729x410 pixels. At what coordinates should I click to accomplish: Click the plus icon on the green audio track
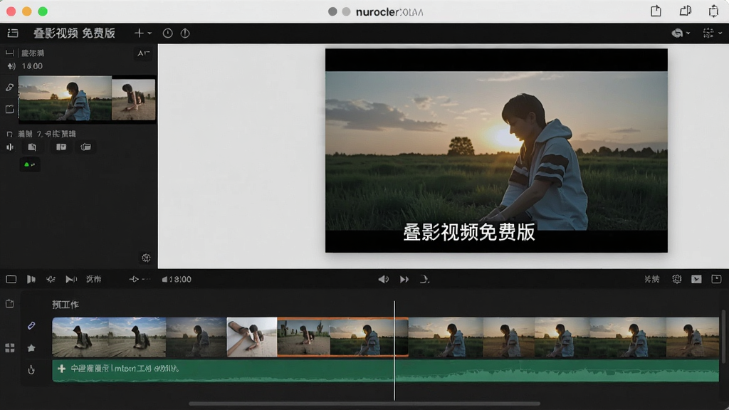tap(61, 369)
